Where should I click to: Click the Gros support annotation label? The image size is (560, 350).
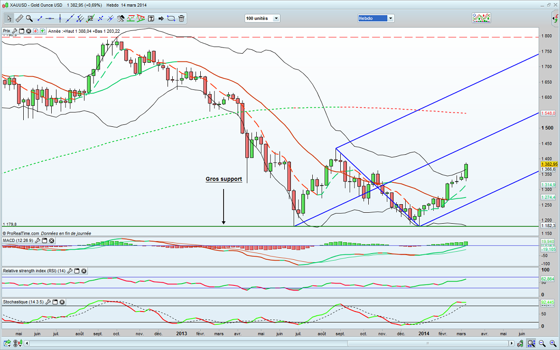[x=224, y=179]
